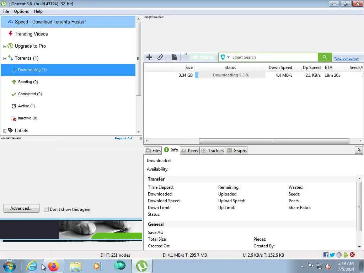This screenshot has height=273, width=364.
Task: Select the Inactive (0) category
Action: 68,118
